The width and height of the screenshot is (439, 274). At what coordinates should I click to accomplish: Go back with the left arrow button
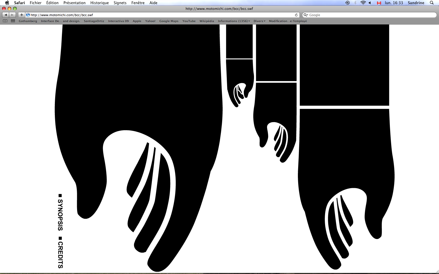(x=6, y=15)
